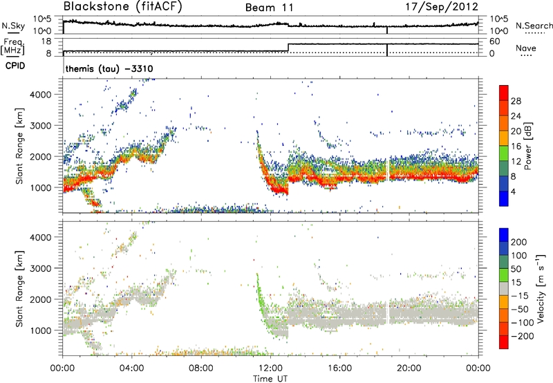Click the dotted line sample under Nave

pos(526,56)
